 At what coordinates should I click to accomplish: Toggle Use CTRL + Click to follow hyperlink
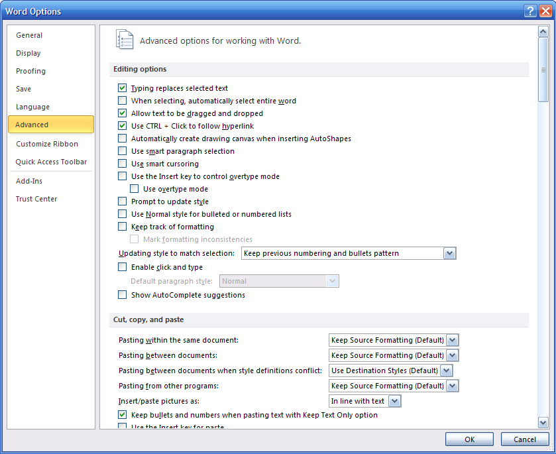(123, 126)
